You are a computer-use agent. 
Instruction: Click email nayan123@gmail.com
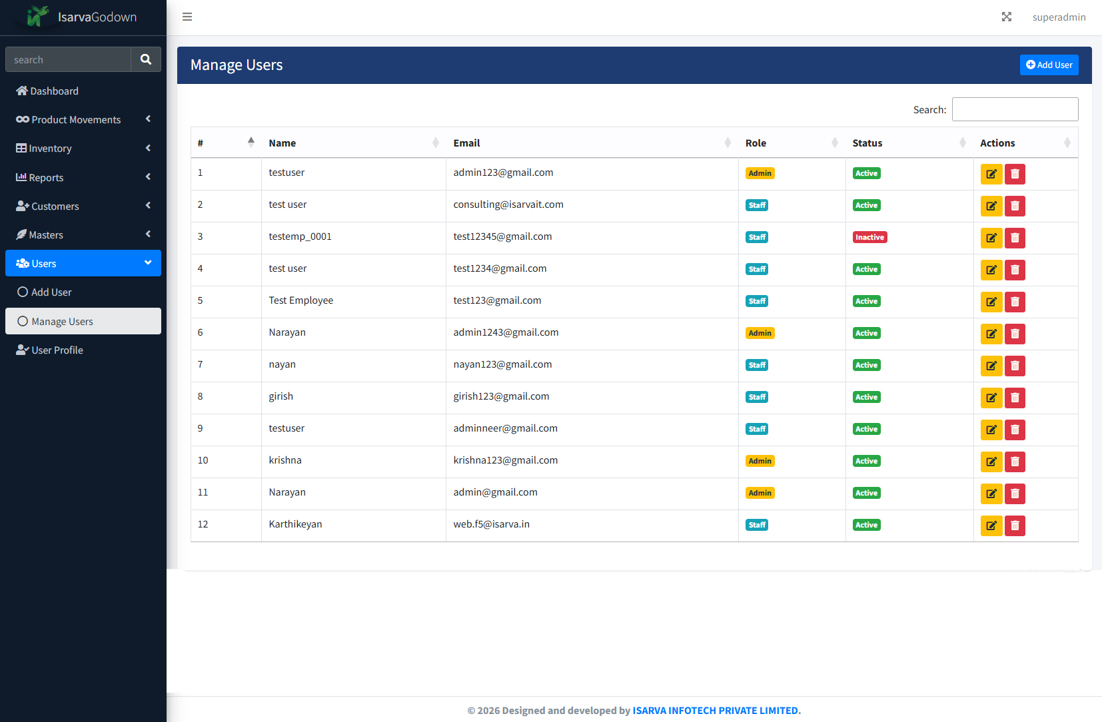(502, 364)
